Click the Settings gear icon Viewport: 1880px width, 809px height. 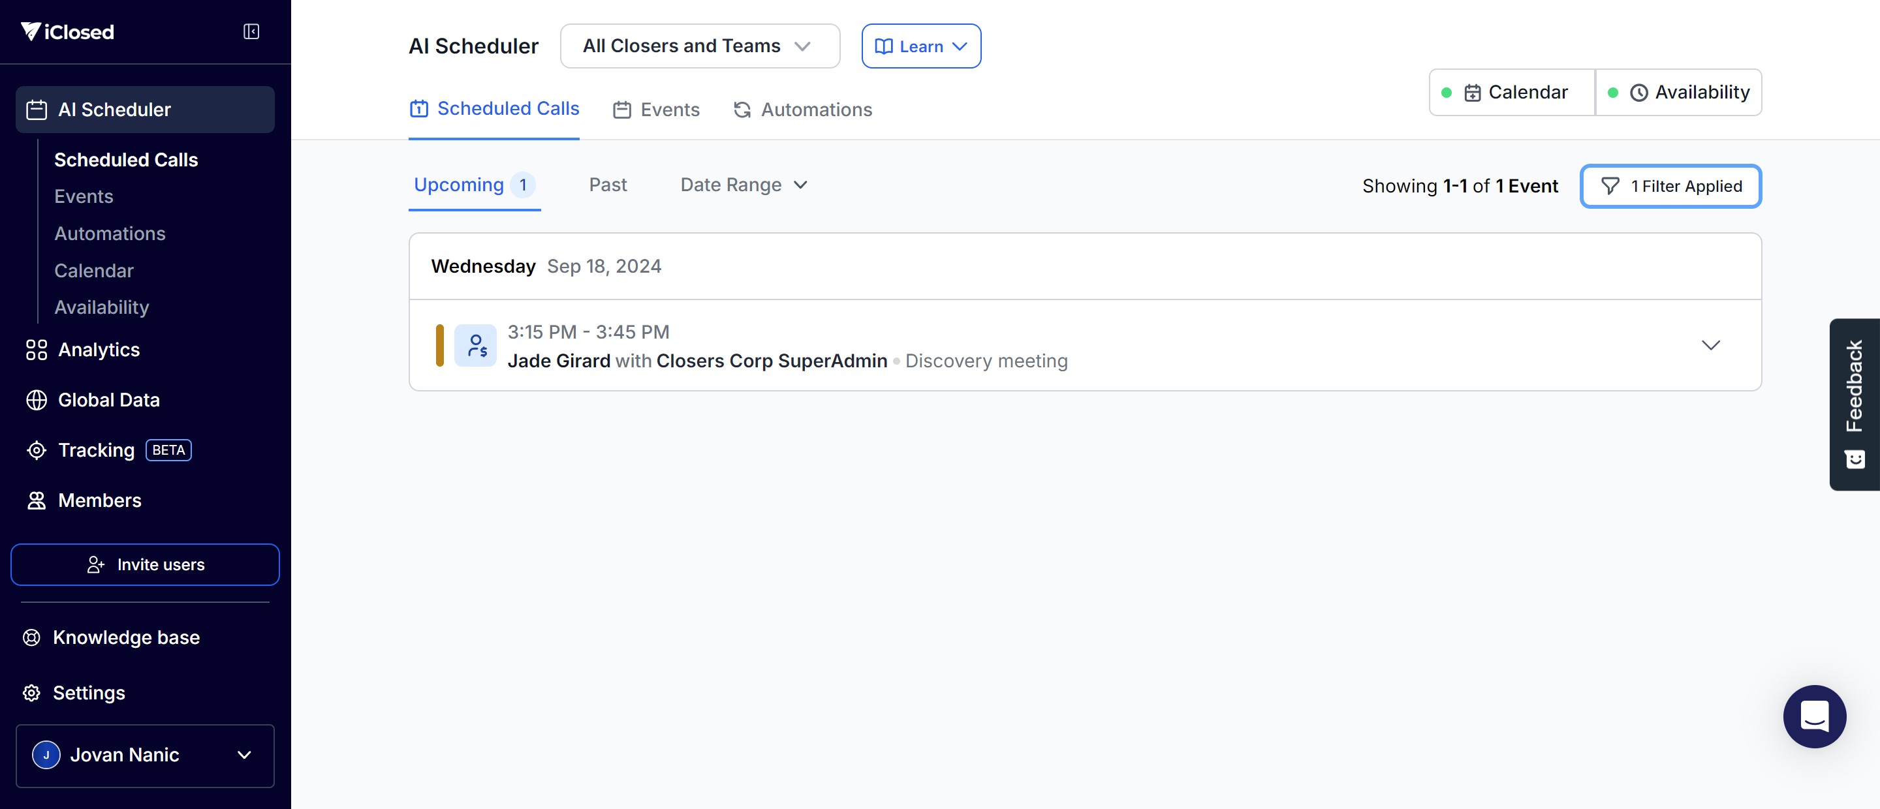point(31,693)
